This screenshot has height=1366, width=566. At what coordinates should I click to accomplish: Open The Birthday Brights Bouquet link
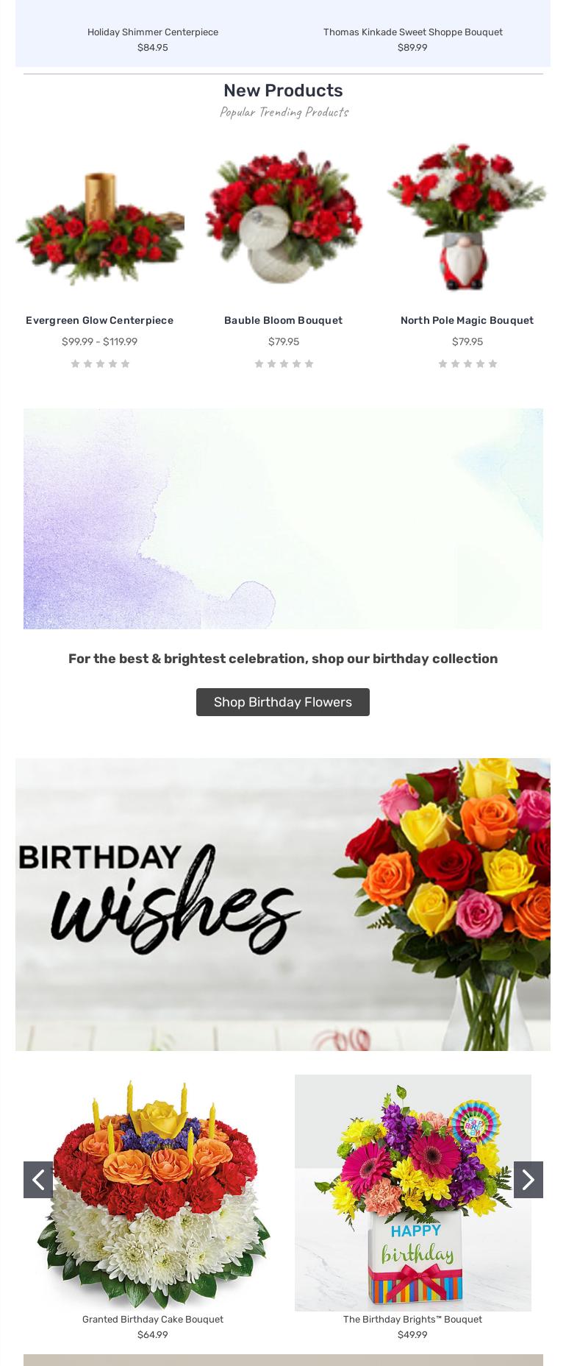coord(412,1319)
